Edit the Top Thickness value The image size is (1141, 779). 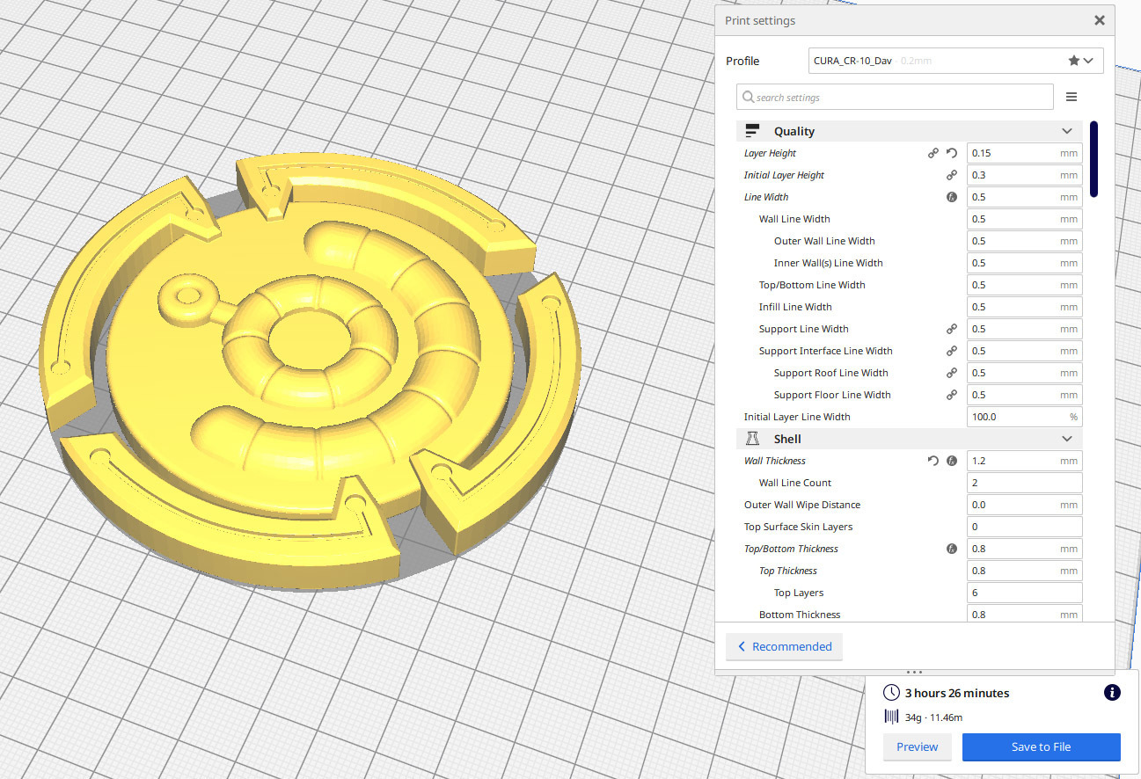coord(1024,571)
